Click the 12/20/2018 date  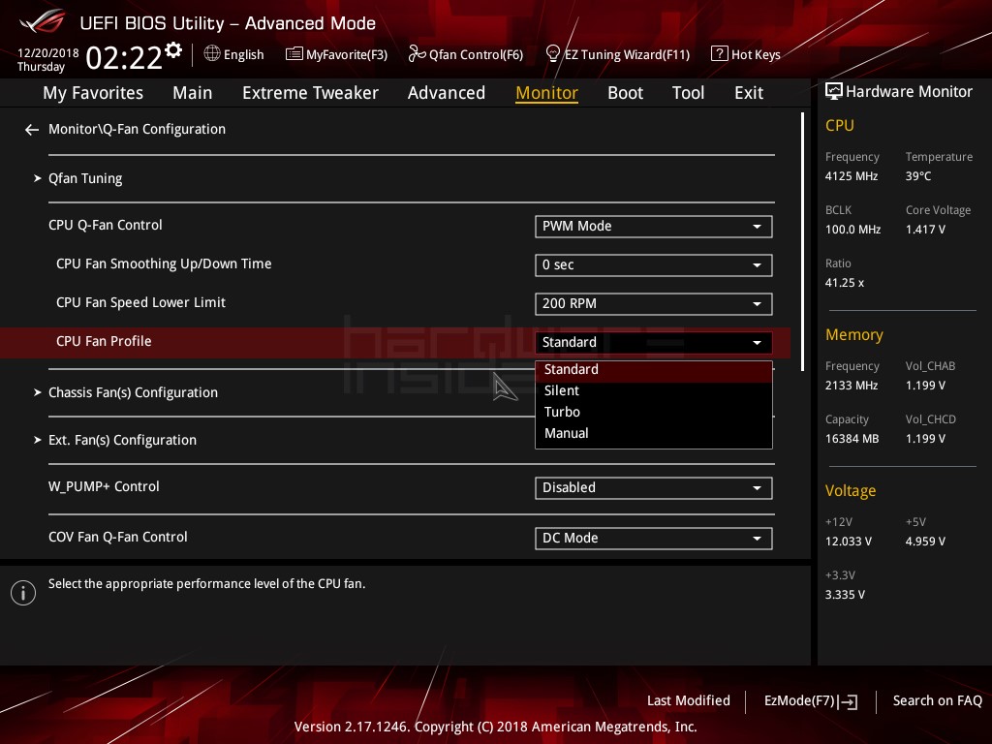(48, 53)
